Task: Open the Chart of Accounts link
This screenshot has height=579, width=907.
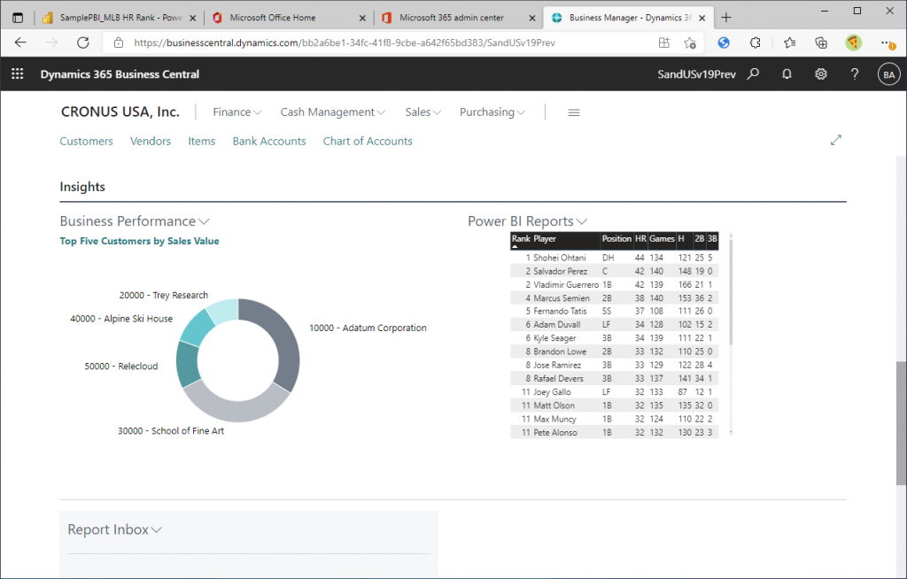Action: [368, 141]
